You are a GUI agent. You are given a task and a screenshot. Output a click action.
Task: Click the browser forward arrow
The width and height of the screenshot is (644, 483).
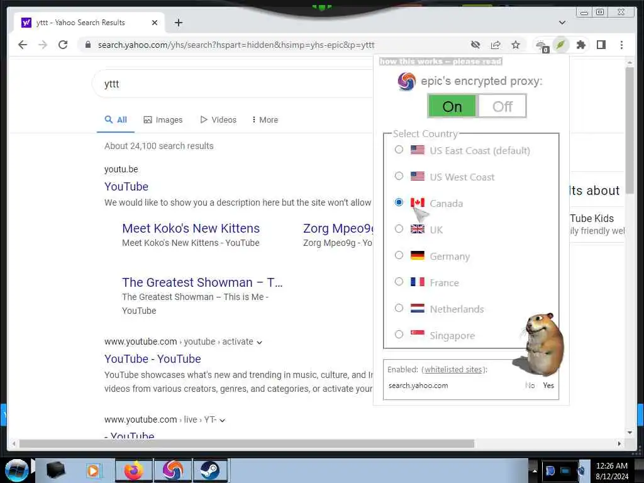click(43, 45)
